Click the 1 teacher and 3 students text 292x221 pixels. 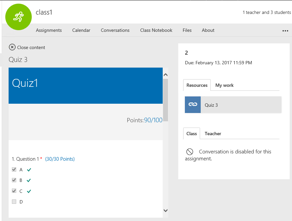coord(267,12)
